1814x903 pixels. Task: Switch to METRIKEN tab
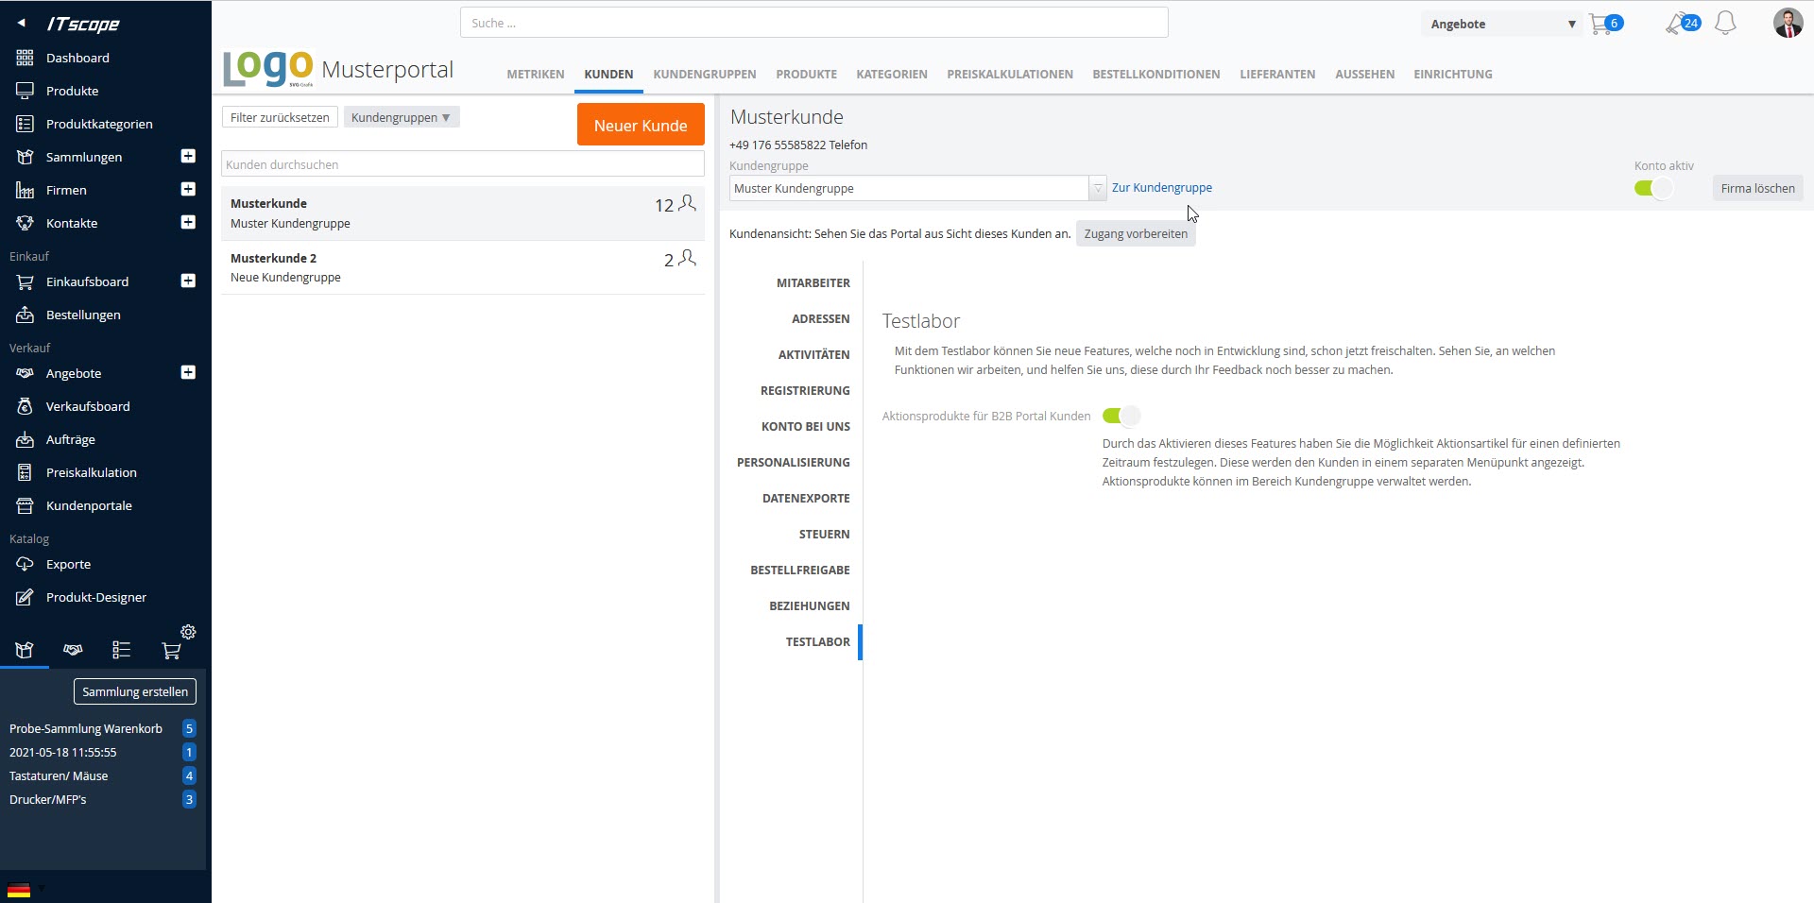click(535, 74)
